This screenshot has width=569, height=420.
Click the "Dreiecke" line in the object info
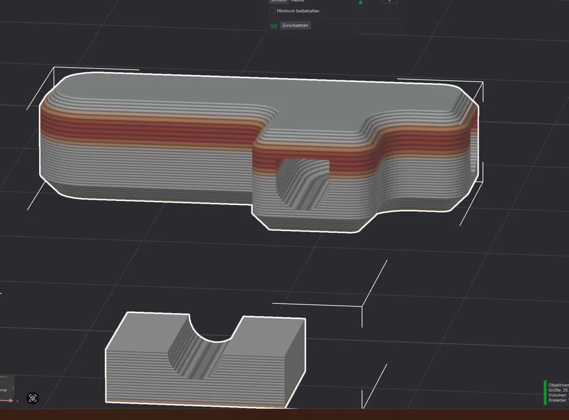(558, 400)
